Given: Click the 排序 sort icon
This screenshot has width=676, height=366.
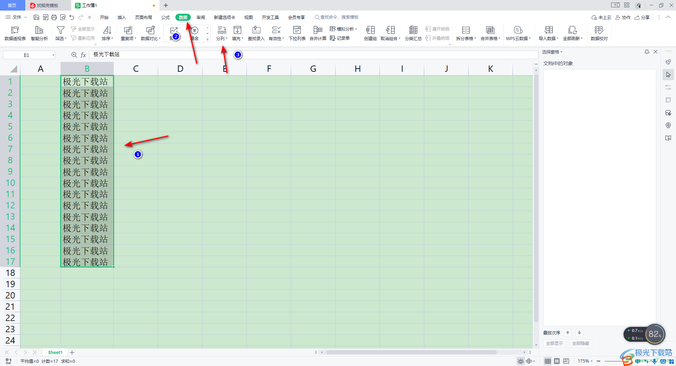Looking at the screenshot, I should tap(107, 30).
